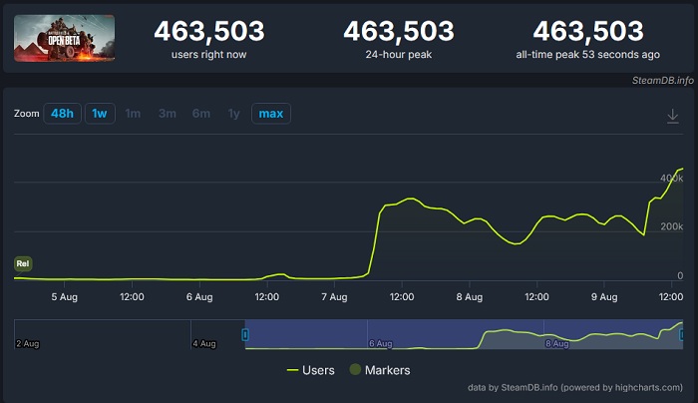Grab the right navigator range handle

pos(681,334)
